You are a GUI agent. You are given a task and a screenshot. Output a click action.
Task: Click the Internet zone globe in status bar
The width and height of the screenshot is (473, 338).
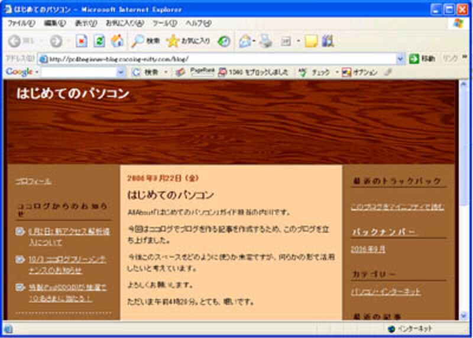coord(391,329)
